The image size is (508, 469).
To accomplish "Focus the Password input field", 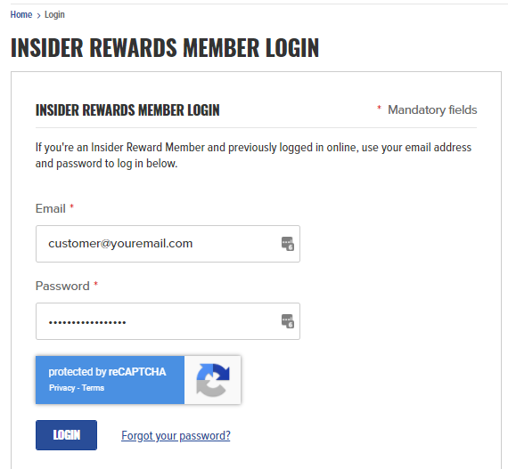I will pyautogui.click(x=168, y=321).
